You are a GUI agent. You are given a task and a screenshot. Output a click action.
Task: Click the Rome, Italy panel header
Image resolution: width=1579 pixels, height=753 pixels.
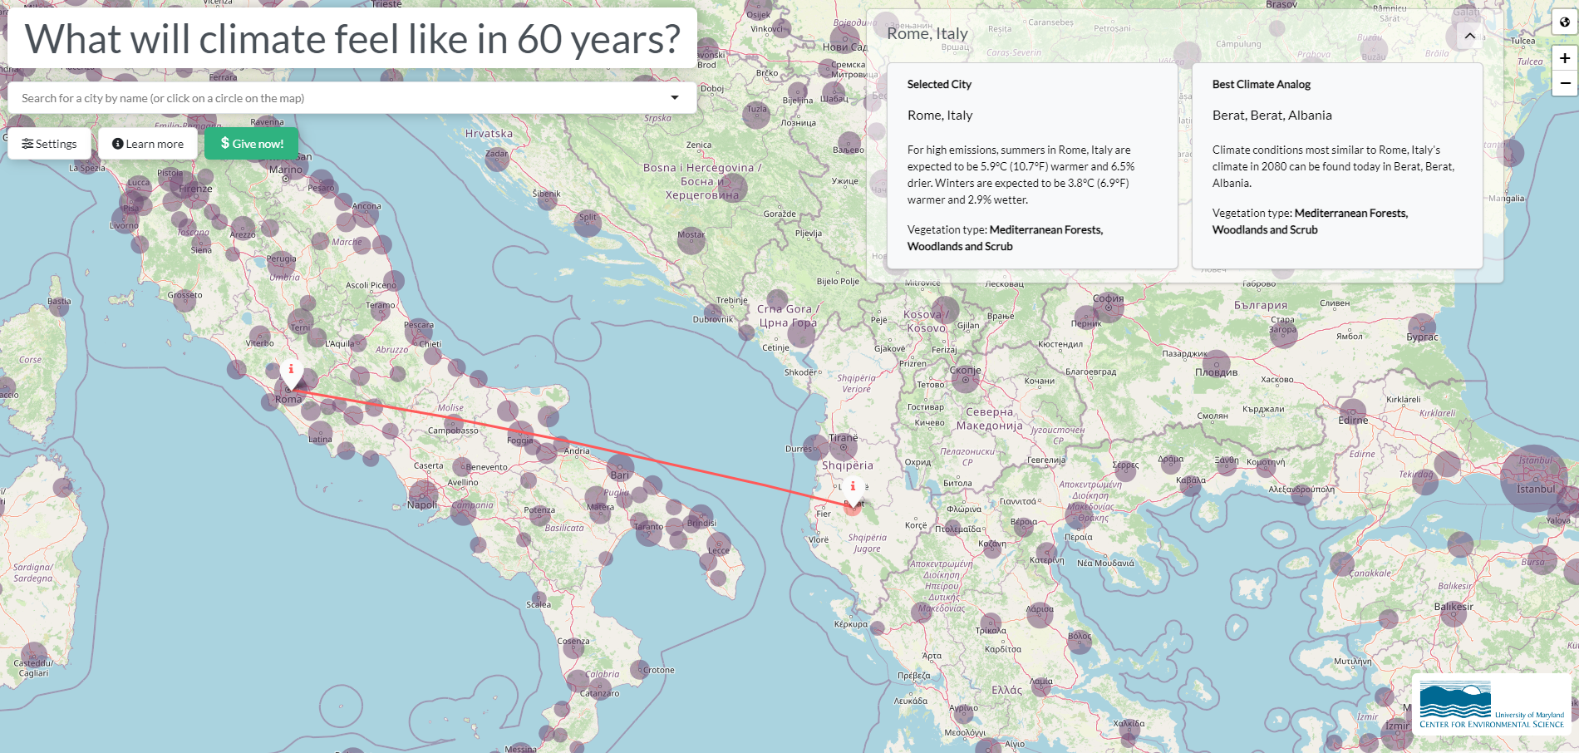tap(927, 34)
